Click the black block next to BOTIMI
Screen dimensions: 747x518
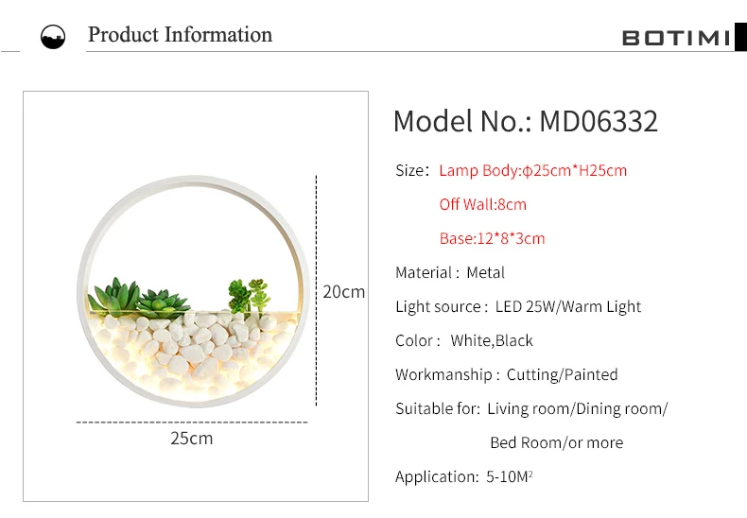tap(740, 37)
